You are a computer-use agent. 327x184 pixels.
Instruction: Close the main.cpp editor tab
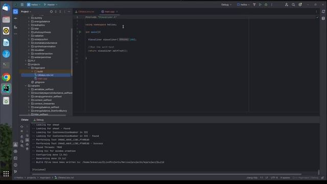coord(117,12)
